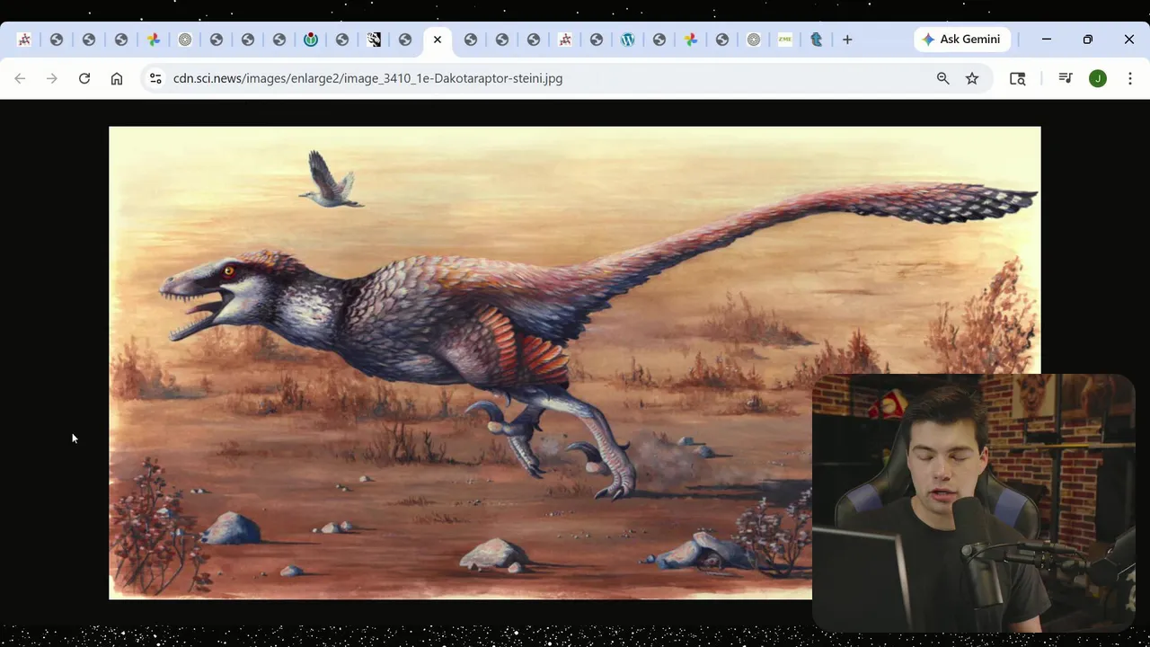Open Chrome's three-dot menu
This screenshot has width=1150, height=647.
click(1130, 78)
